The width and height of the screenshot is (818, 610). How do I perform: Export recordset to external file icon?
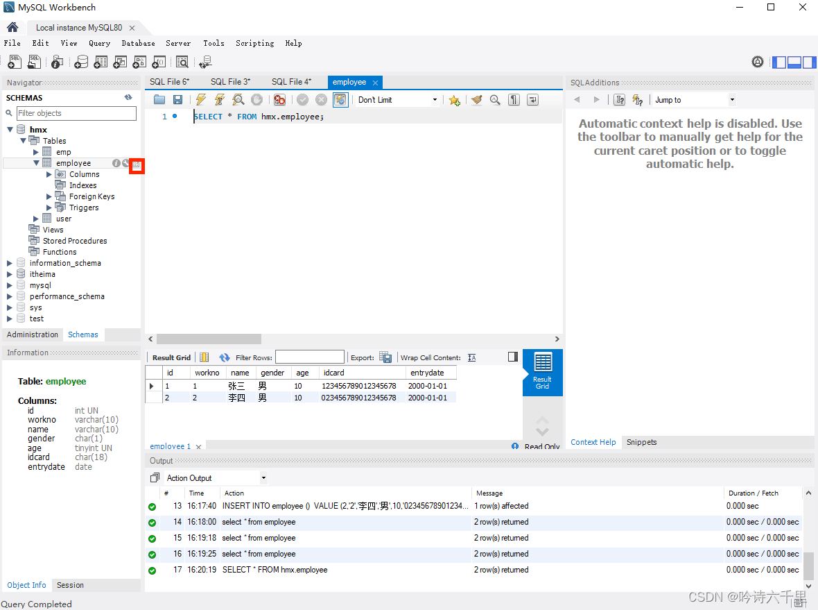coord(385,357)
